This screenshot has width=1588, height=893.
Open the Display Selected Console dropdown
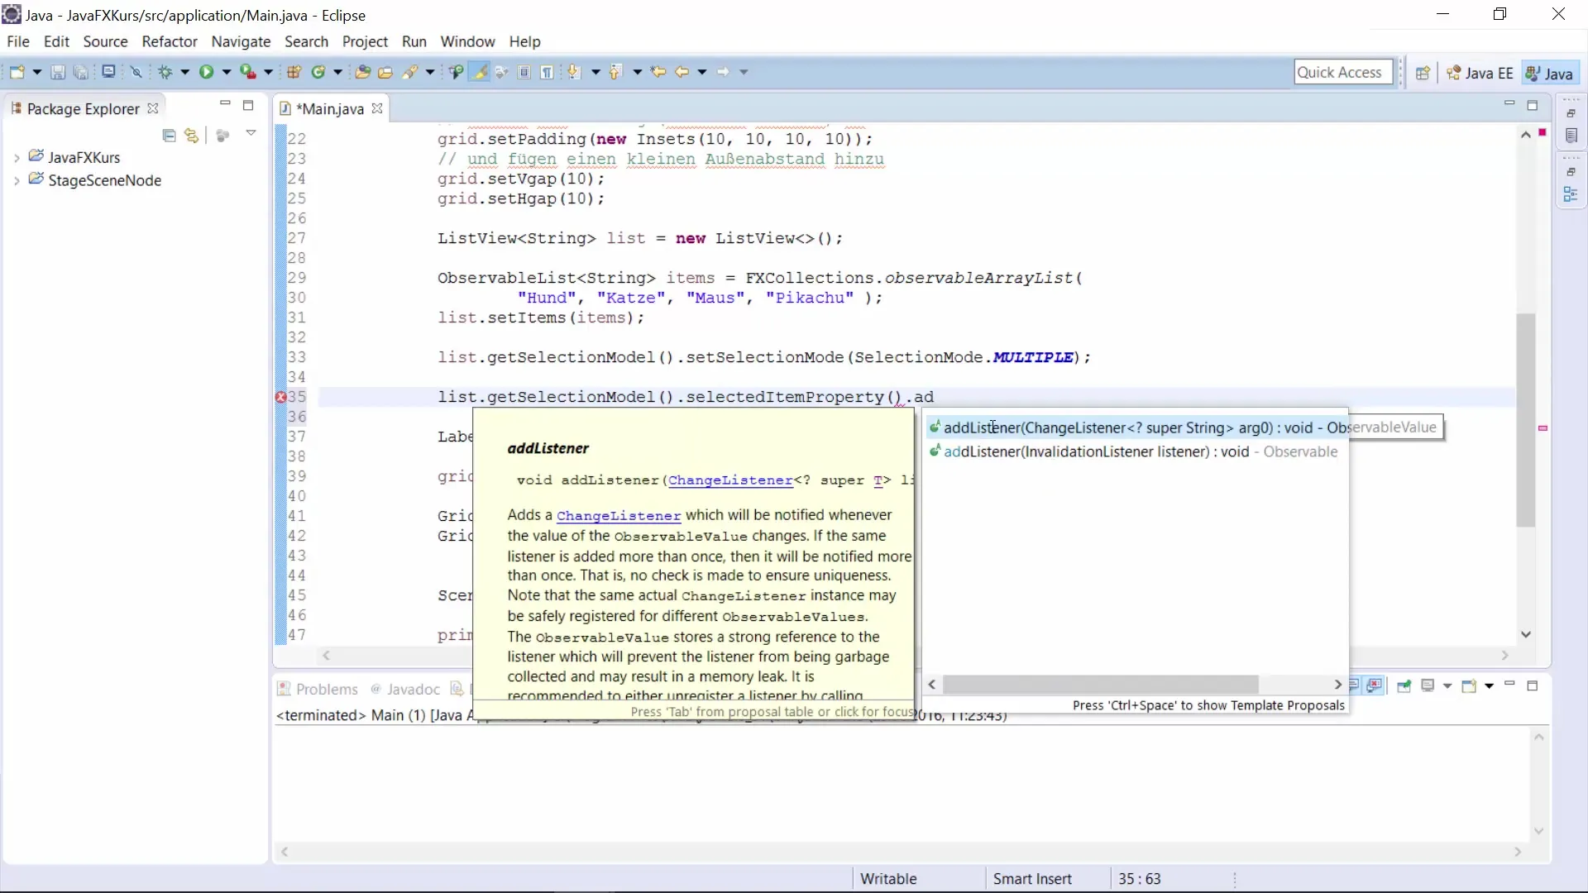click(x=1447, y=685)
